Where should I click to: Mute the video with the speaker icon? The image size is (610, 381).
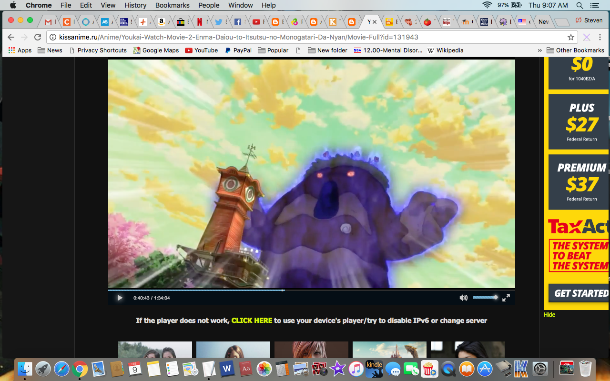pos(463,298)
